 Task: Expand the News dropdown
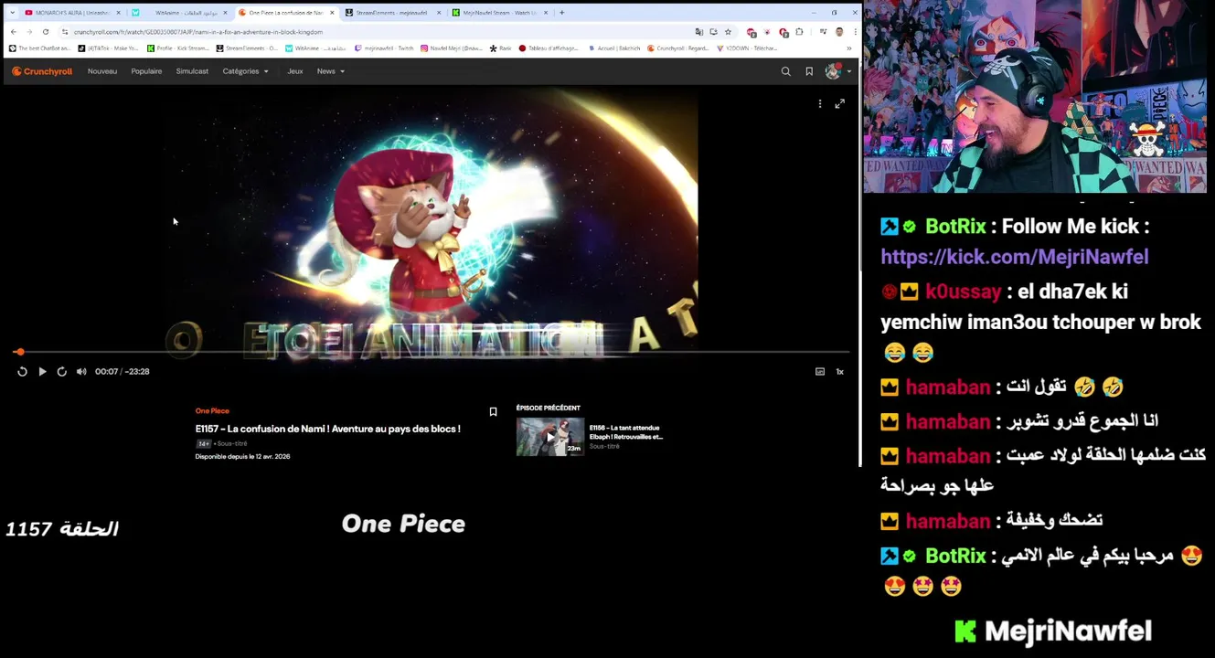(x=330, y=71)
